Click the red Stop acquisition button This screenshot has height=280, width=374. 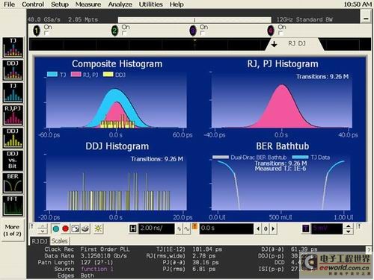(66, 228)
